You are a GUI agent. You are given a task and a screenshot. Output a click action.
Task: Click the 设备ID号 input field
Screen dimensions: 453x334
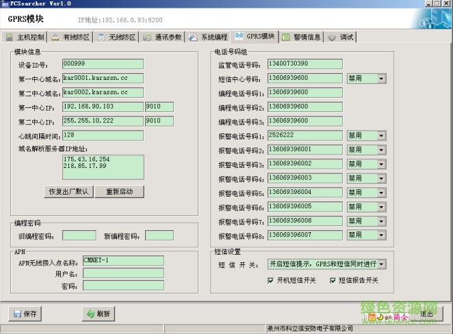(x=103, y=64)
